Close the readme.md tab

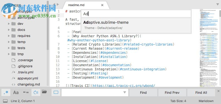tap(102, 5)
